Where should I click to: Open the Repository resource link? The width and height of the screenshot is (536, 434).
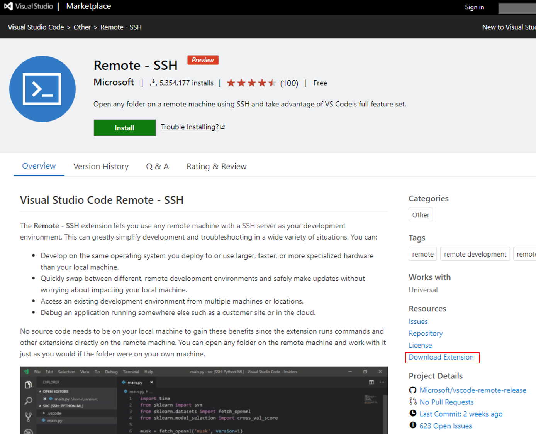tap(426, 333)
